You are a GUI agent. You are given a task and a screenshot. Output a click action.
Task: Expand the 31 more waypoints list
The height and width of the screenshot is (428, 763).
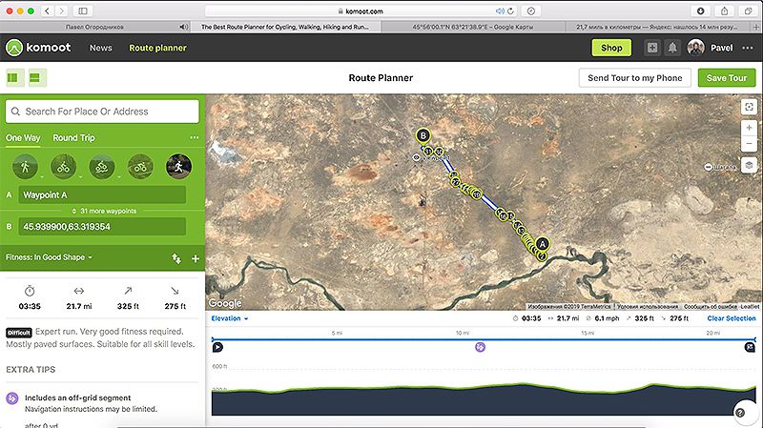[x=102, y=211]
